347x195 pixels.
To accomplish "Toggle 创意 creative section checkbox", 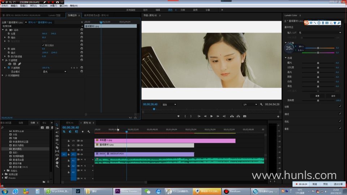I will (x=340, y=106).
